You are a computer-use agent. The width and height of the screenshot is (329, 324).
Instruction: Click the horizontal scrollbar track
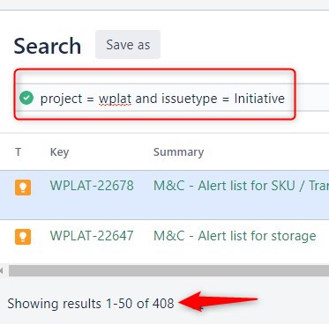pos(168,270)
